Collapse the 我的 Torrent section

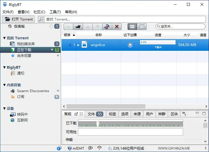pyautogui.click(x=4, y=38)
